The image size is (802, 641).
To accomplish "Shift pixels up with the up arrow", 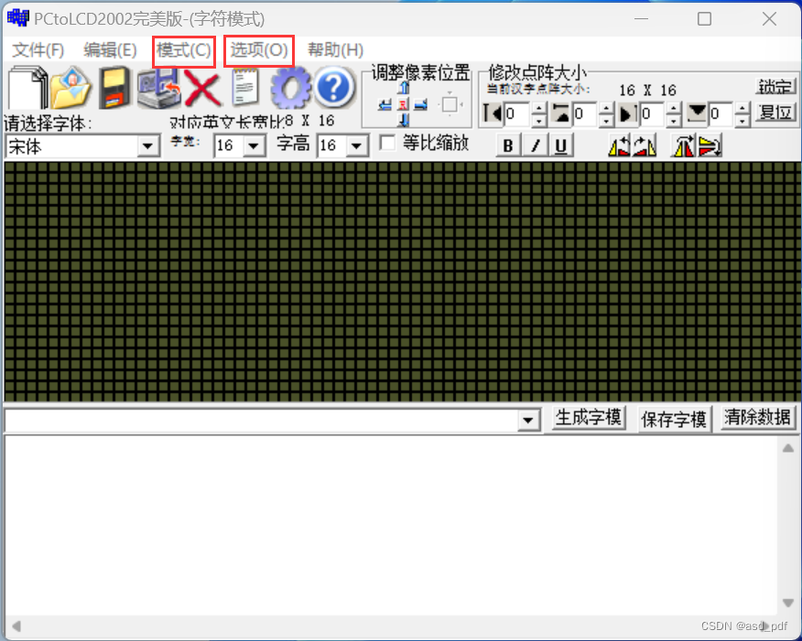I will tap(404, 88).
